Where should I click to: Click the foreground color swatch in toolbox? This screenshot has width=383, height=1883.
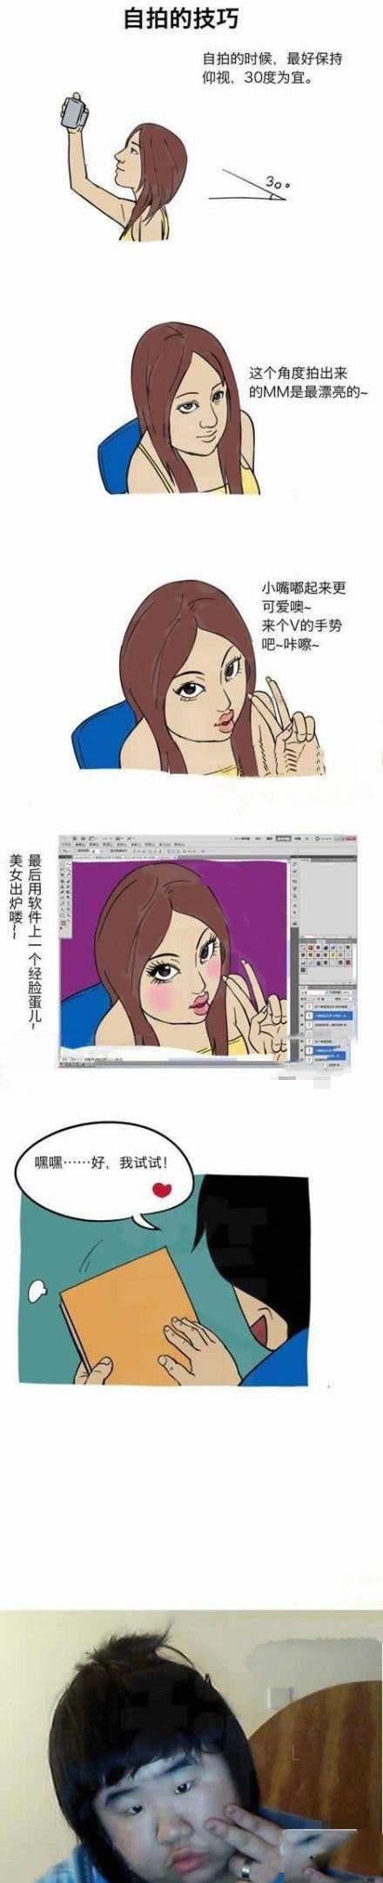(63, 922)
